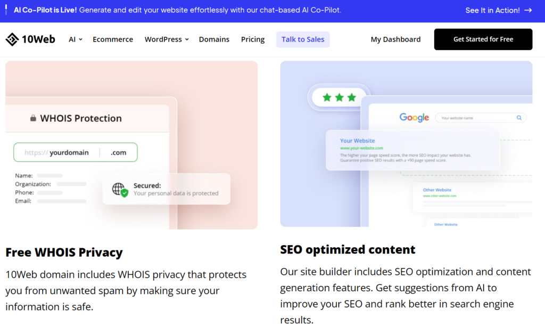Viewport: 545px width, 326px height.
Task: Click the globe with green shield icon
Action: (120, 190)
